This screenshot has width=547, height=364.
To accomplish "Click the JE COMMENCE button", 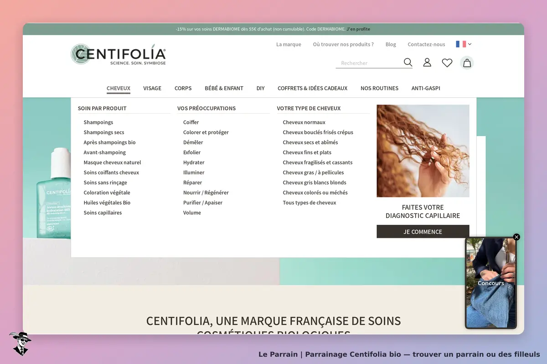I will (x=423, y=232).
